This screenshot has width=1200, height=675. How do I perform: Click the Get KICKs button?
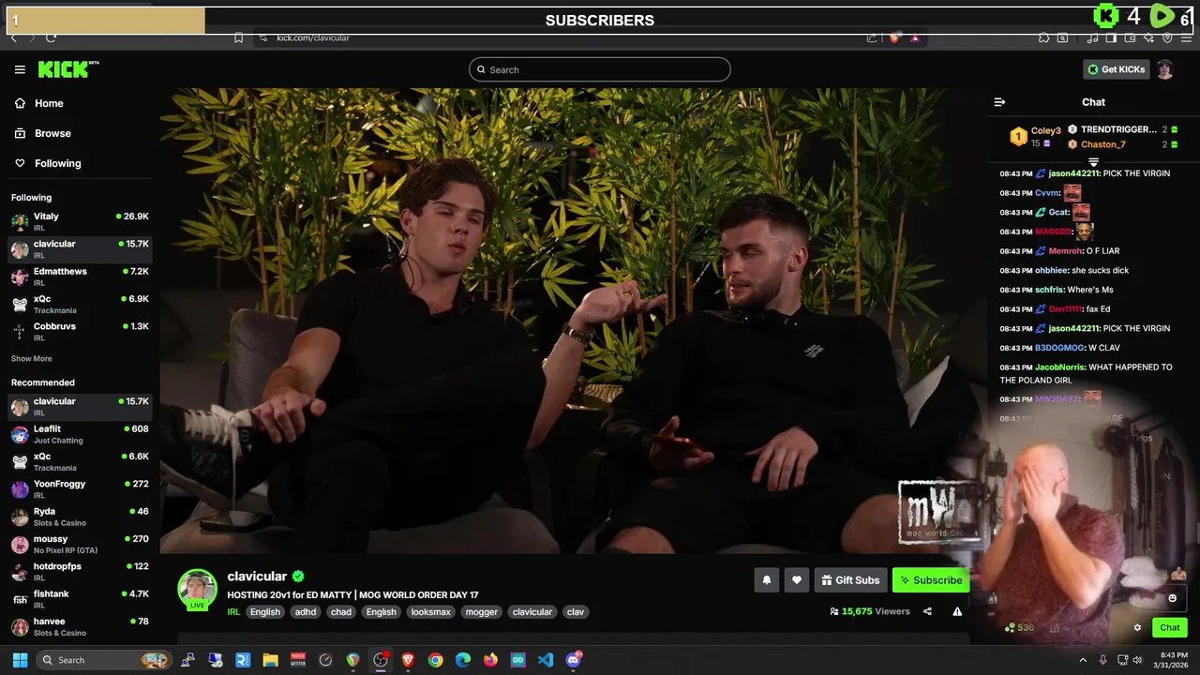click(x=1116, y=69)
